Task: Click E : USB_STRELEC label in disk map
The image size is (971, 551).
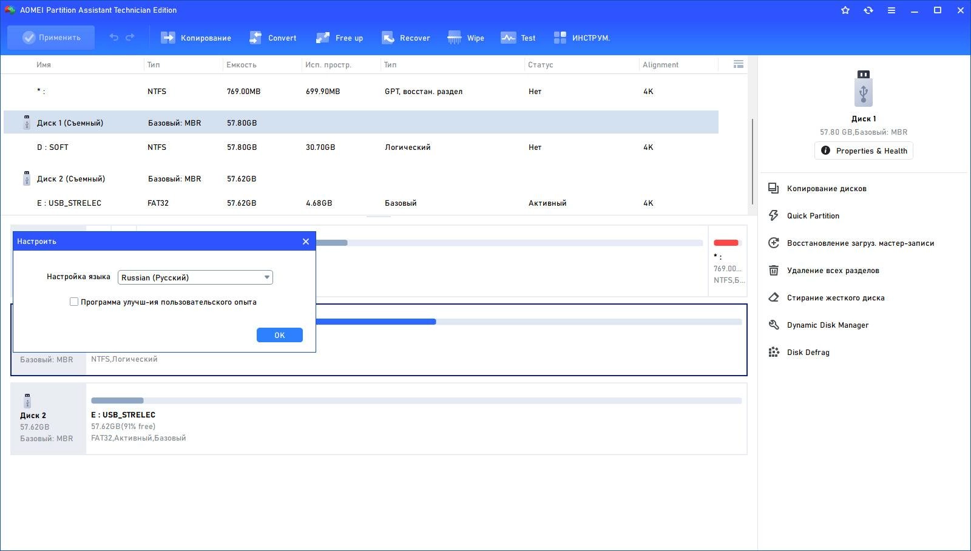Action: [x=123, y=415]
